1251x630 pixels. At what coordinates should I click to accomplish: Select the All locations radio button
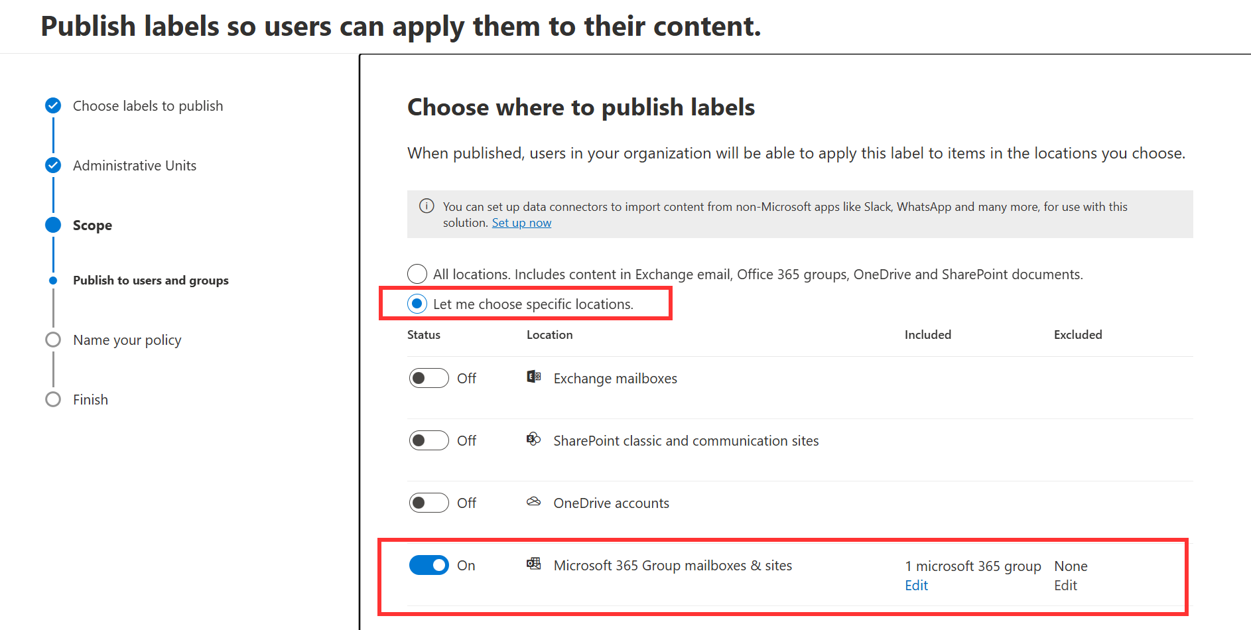pos(417,273)
